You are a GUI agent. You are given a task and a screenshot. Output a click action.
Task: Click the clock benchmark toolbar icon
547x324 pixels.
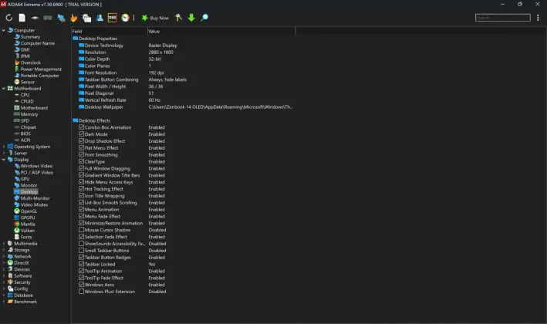click(x=125, y=18)
